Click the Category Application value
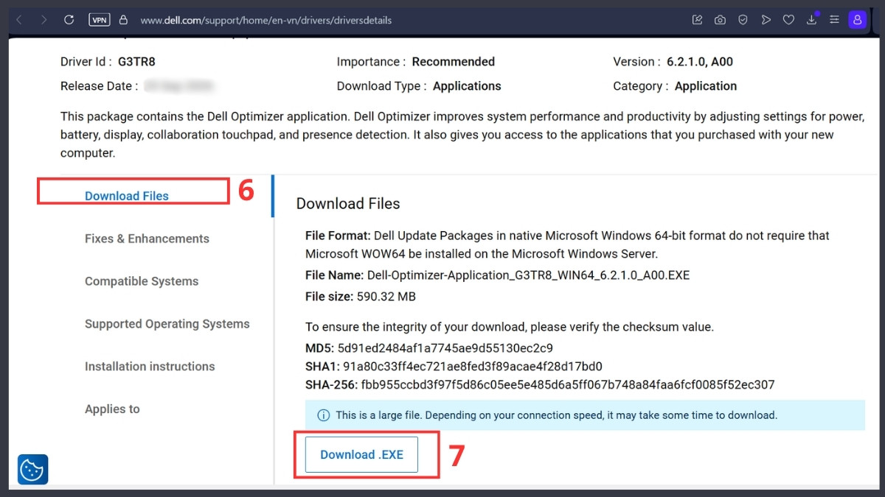 pyautogui.click(x=706, y=86)
